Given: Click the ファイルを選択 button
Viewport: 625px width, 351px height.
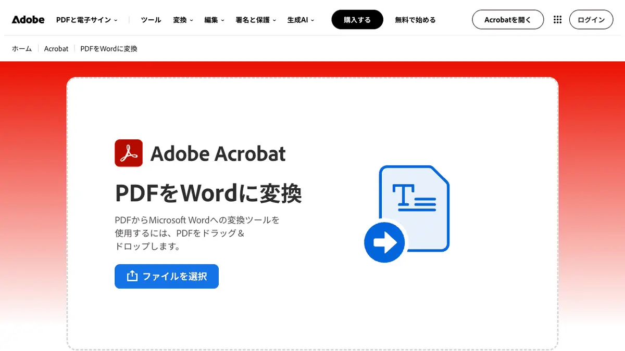Looking at the screenshot, I should 167,276.
